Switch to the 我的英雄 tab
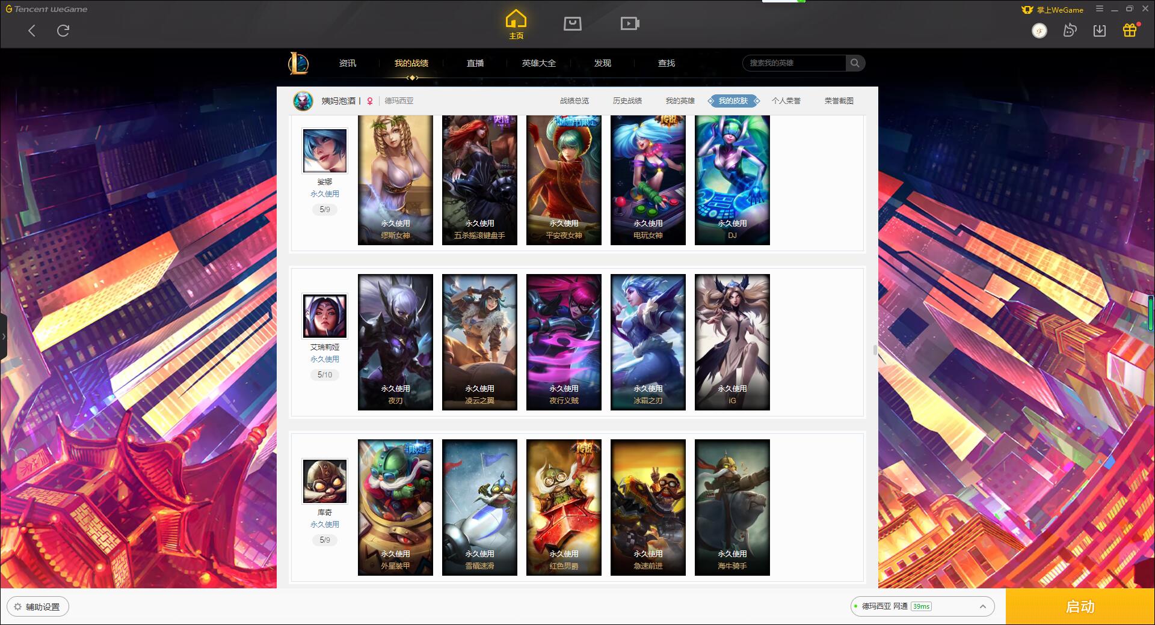This screenshot has height=625, width=1155. 680,101
